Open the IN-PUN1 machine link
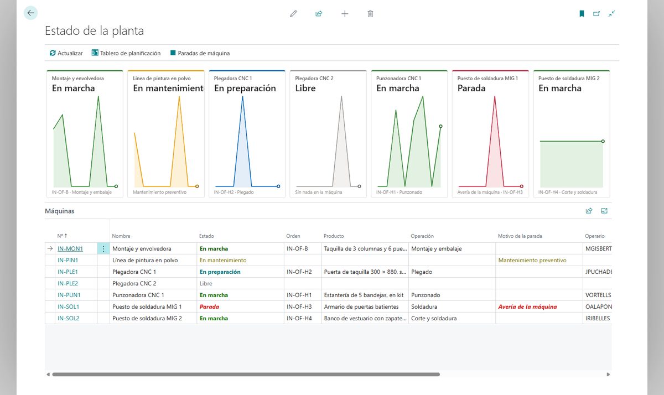 tap(69, 295)
